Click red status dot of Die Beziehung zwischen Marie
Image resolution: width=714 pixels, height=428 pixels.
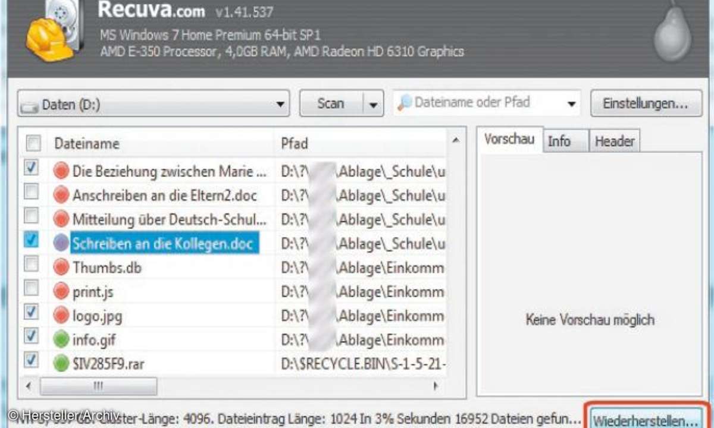[x=61, y=171]
